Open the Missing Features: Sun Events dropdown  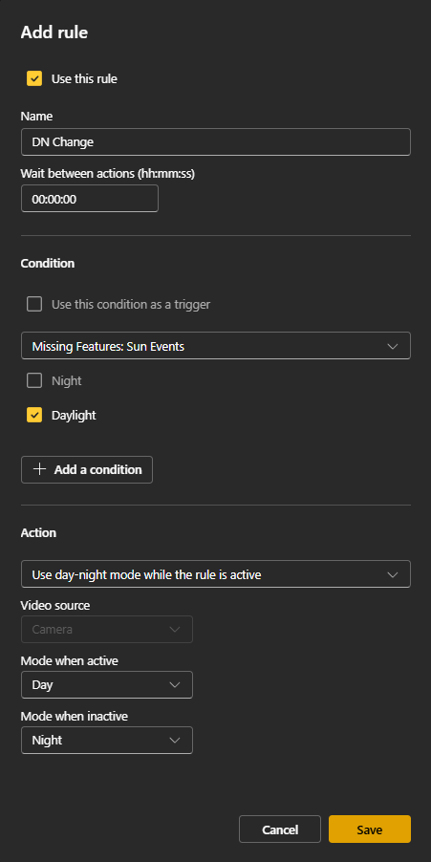216,346
